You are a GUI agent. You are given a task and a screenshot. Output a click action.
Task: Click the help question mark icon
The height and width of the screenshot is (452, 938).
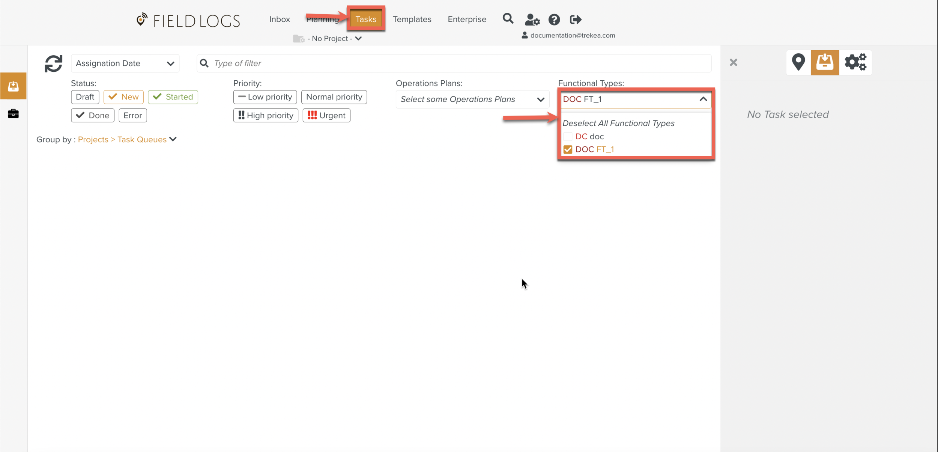(x=554, y=20)
